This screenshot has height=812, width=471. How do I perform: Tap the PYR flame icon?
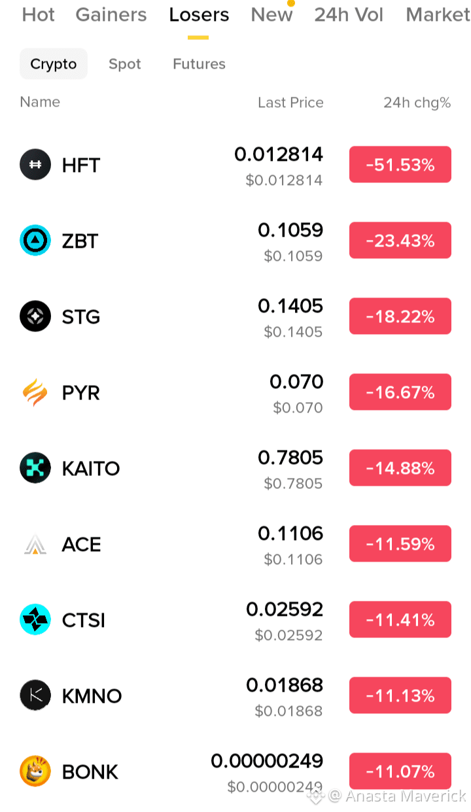coord(35,392)
